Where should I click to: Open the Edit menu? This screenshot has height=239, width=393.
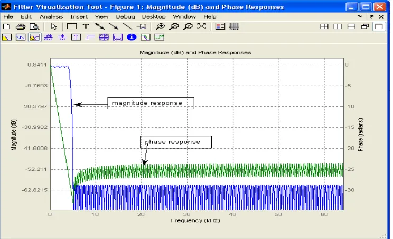[x=26, y=16]
